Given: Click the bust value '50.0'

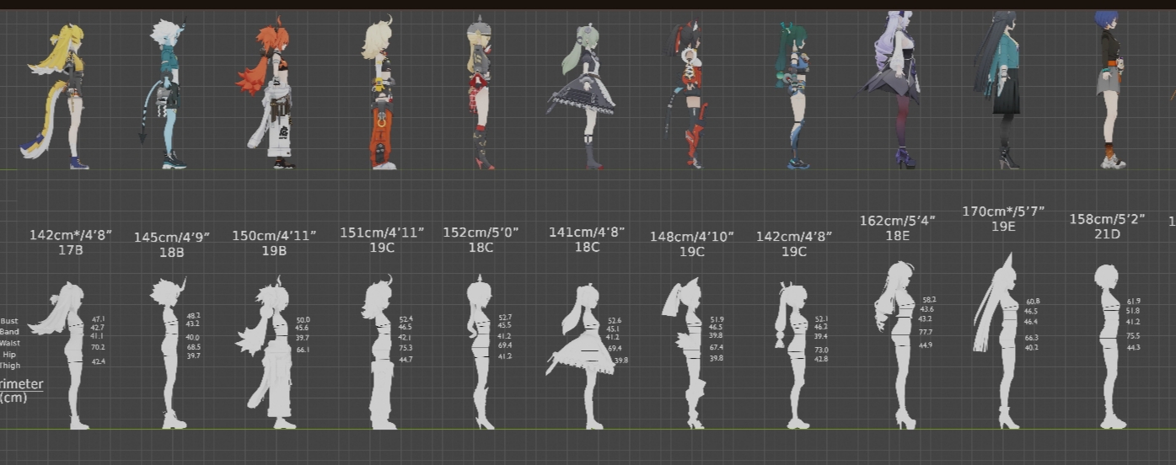Looking at the screenshot, I should tap(303, 320).
